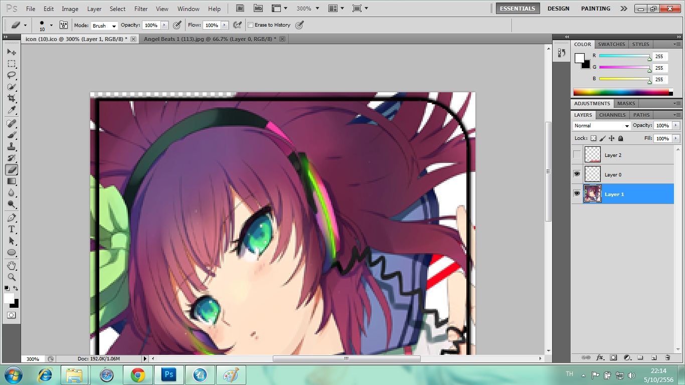Delete layer with trash icon
This screenshot has width=685, height=385.
(667, 358)
